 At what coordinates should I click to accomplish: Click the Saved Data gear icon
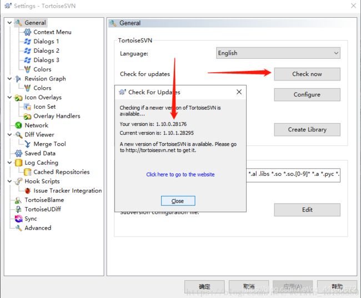click(x=18, y=153)
